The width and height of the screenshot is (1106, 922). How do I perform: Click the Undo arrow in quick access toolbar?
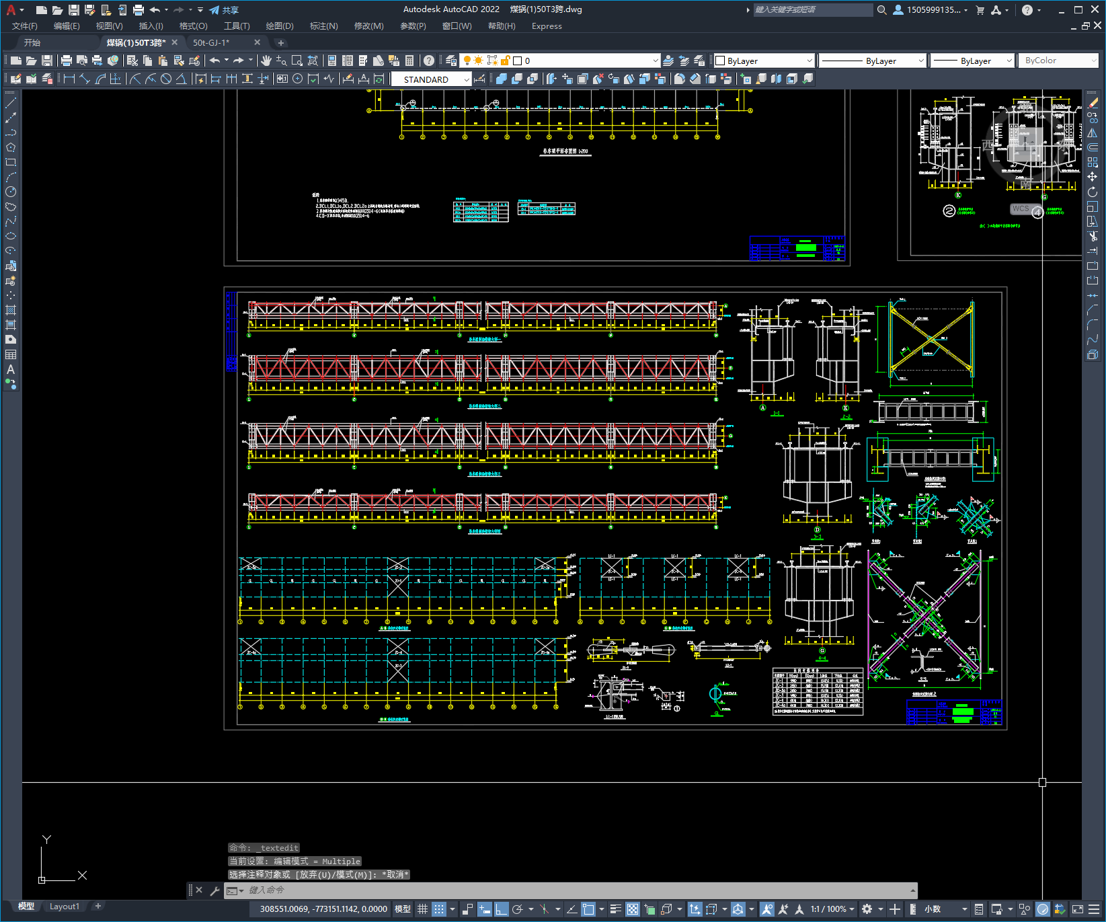point(155,10)
